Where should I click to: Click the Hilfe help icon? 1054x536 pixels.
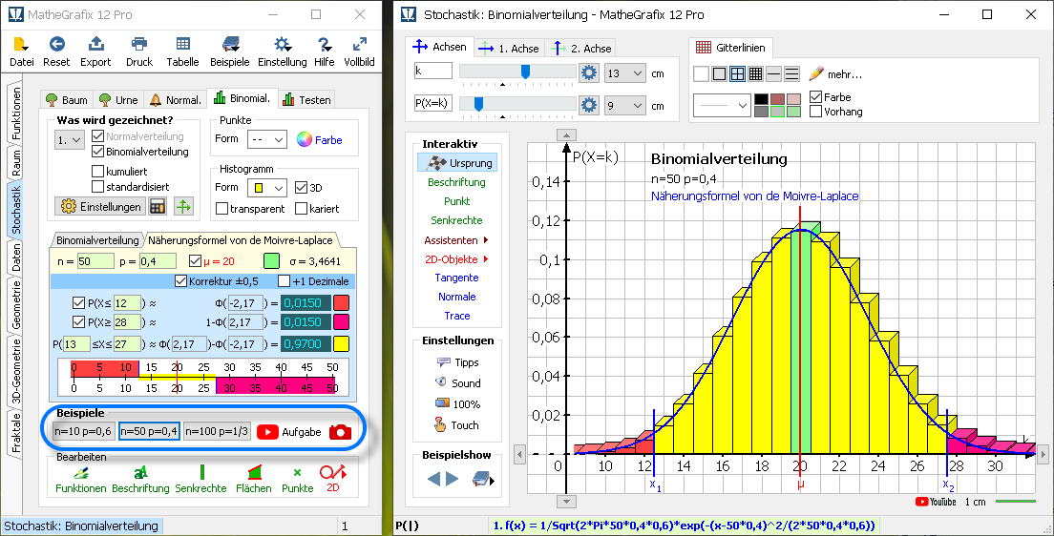click(325, 44)
